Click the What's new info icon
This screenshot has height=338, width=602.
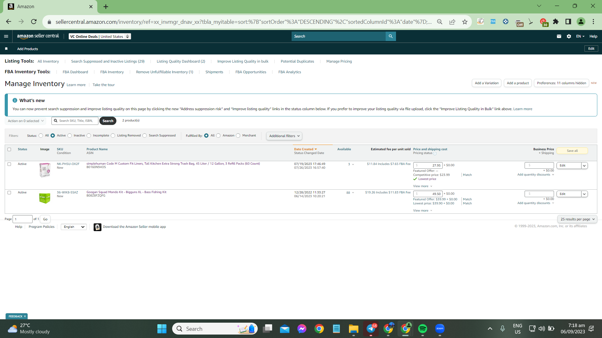click(15, 100)
